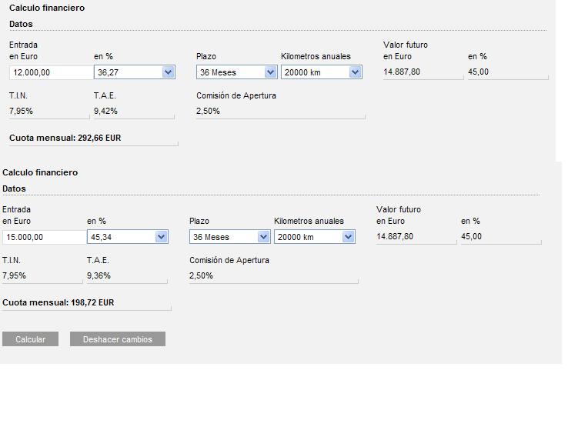Click Deshacer cambios button
The image size is (568, 437).
coord(118,339)
